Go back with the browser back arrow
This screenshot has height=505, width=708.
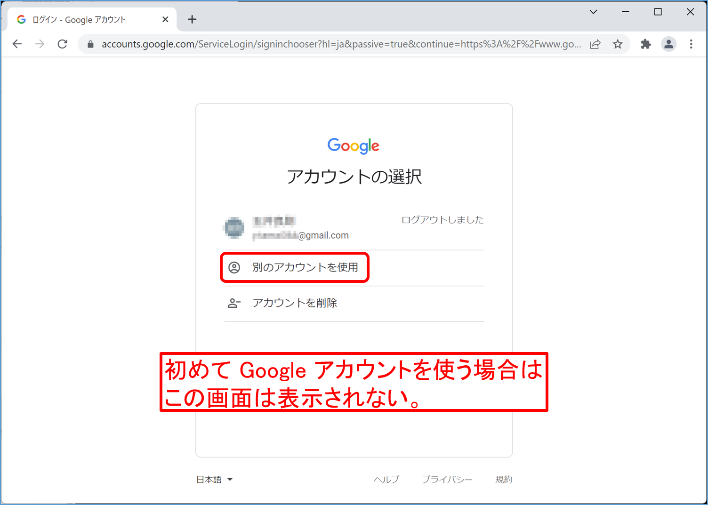coord(17,44)
